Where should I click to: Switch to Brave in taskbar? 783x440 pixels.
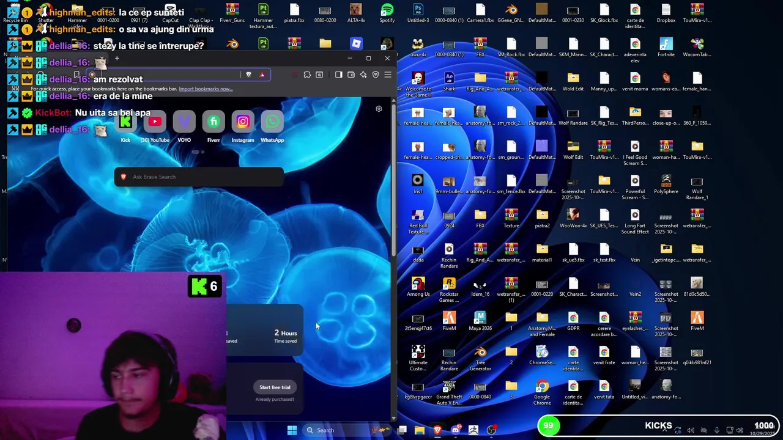[437, 430]
